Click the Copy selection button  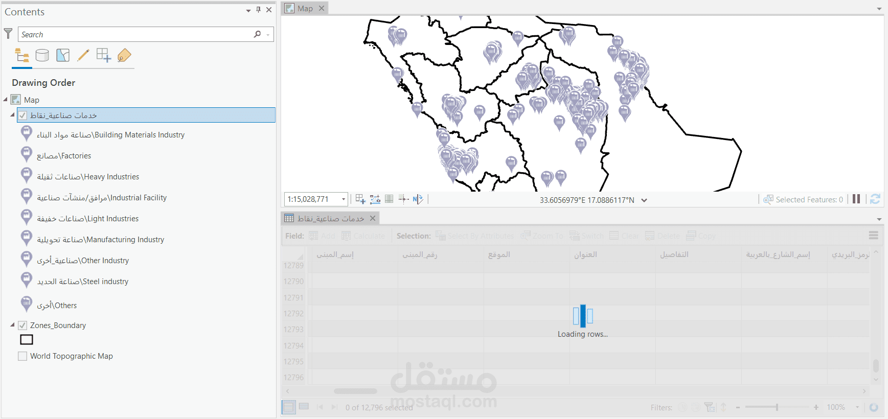pos(701,236)
